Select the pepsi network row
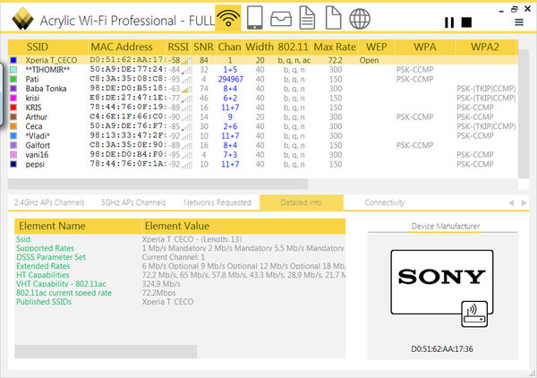Screen dimensions: 537x378 262,164
